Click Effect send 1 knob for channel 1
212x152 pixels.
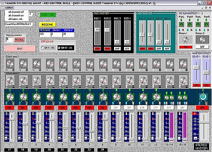[10, 64]
